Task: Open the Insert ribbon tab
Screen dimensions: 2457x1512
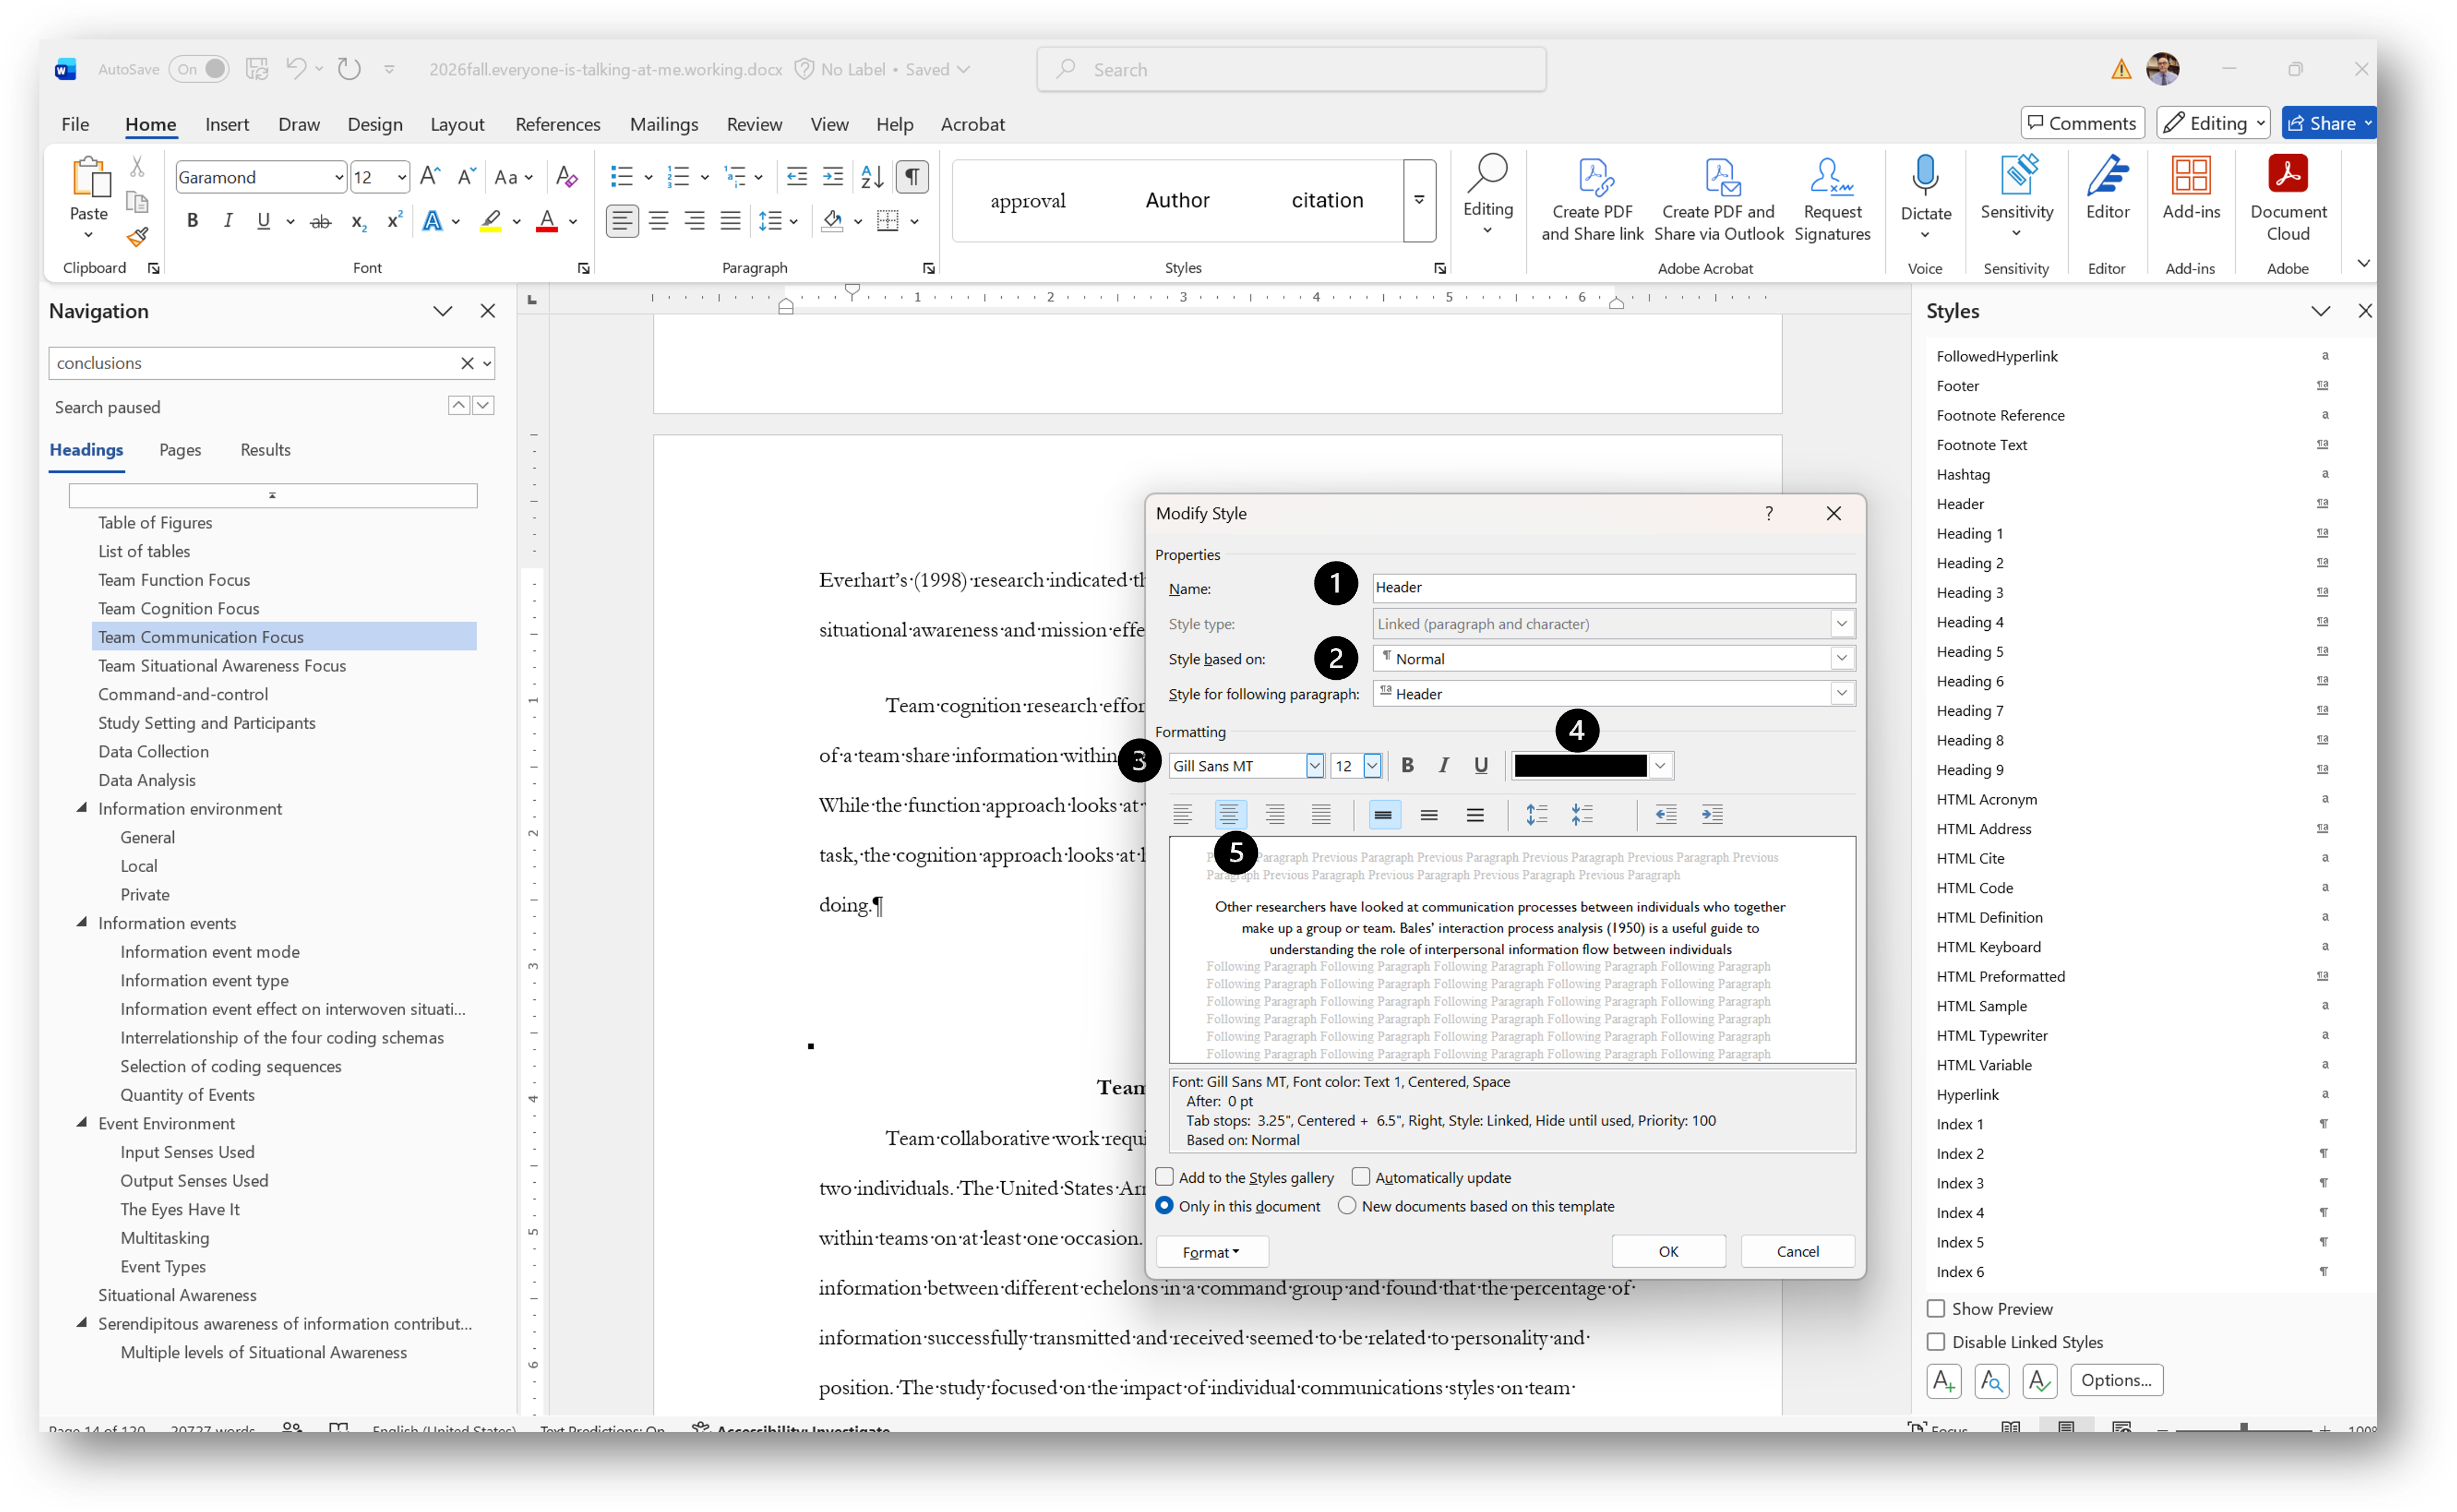Action: point(227,124)
